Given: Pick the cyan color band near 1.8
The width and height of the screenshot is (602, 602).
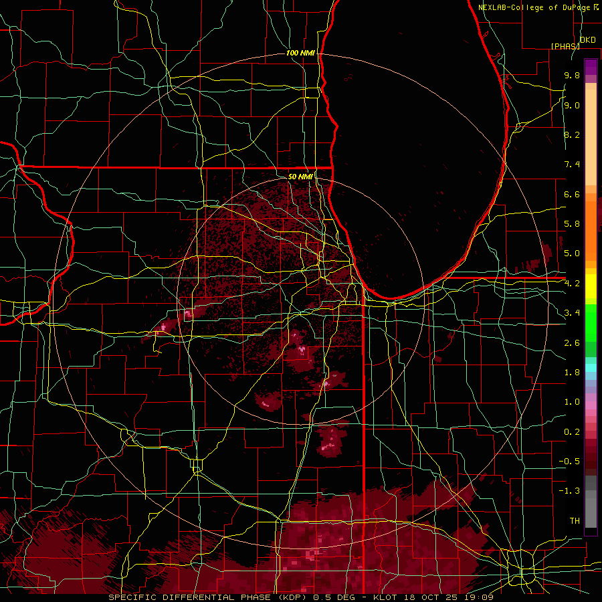Looking at the screenshot, I should (591, 368).
